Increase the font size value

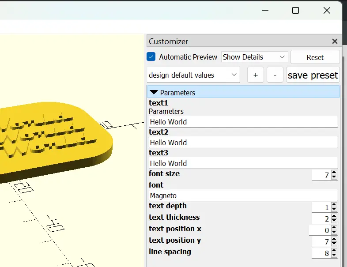click(334, 173)
